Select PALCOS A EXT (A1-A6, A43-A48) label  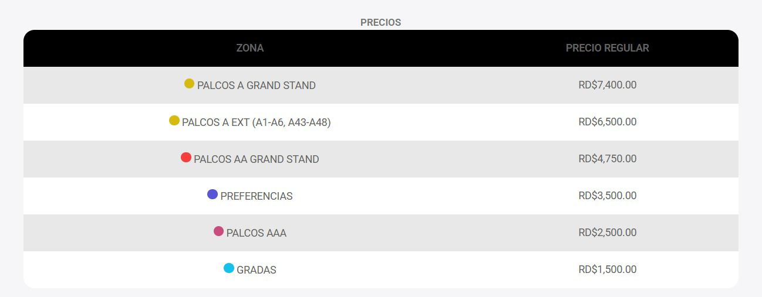(256, 122)
